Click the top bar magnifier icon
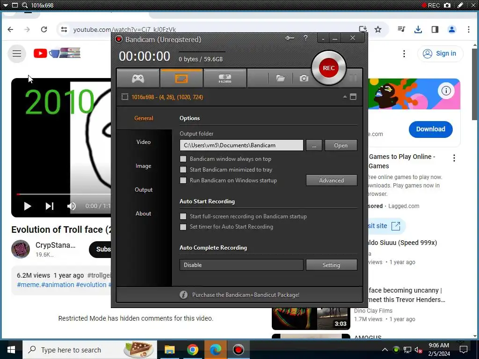 (x=25, y=5)
